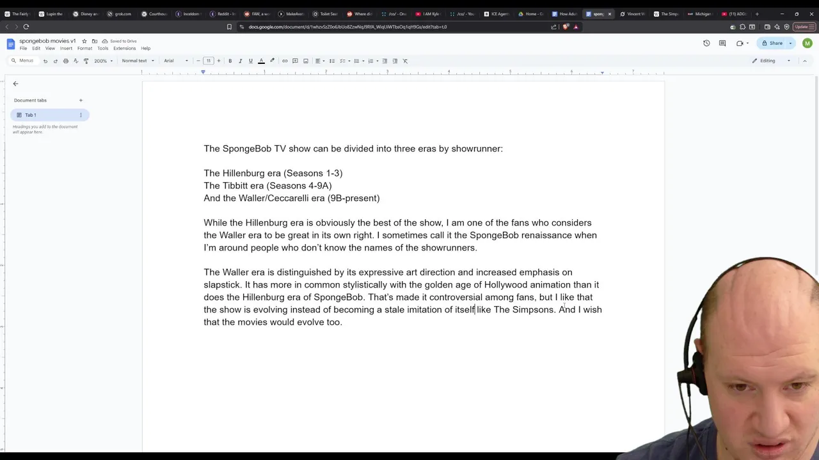The width and height of the screenshot is (819, 460).
Task: Toggle the numbered list
Action: point(370,61)
